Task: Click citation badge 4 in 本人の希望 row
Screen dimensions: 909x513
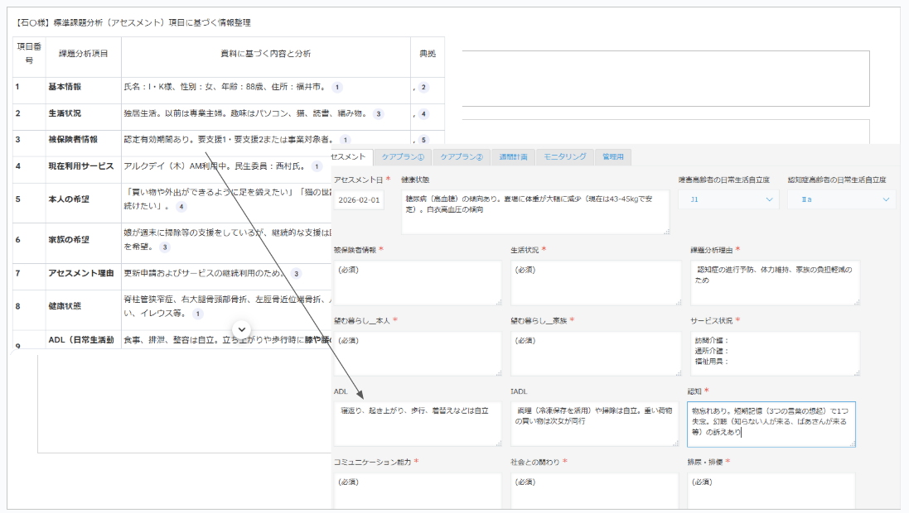Action: 181,206
